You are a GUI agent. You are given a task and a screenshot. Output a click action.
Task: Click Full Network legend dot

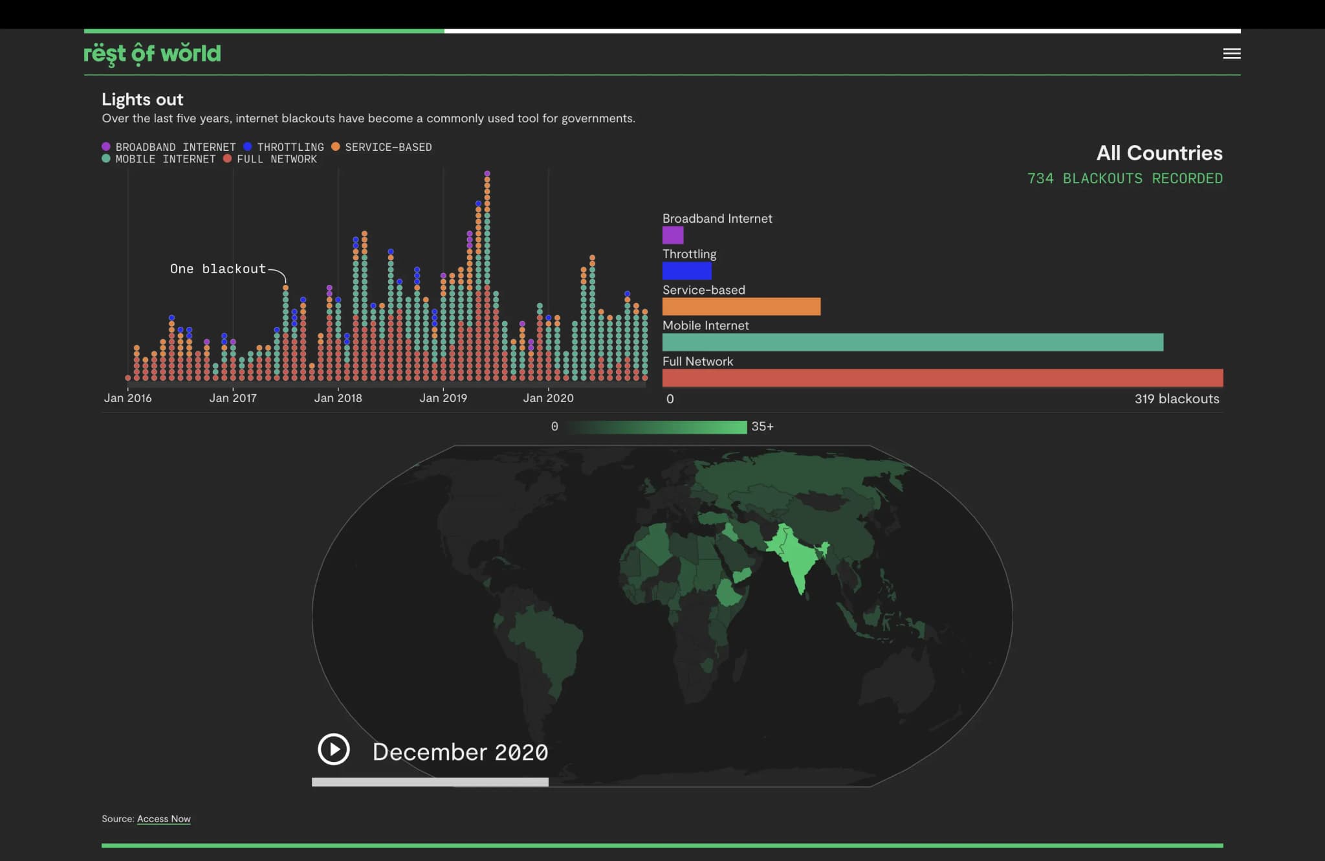(x=227, y=159)
